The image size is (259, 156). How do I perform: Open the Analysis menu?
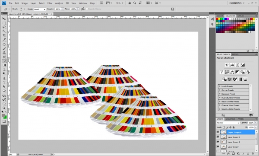click(x=59, y=3)
